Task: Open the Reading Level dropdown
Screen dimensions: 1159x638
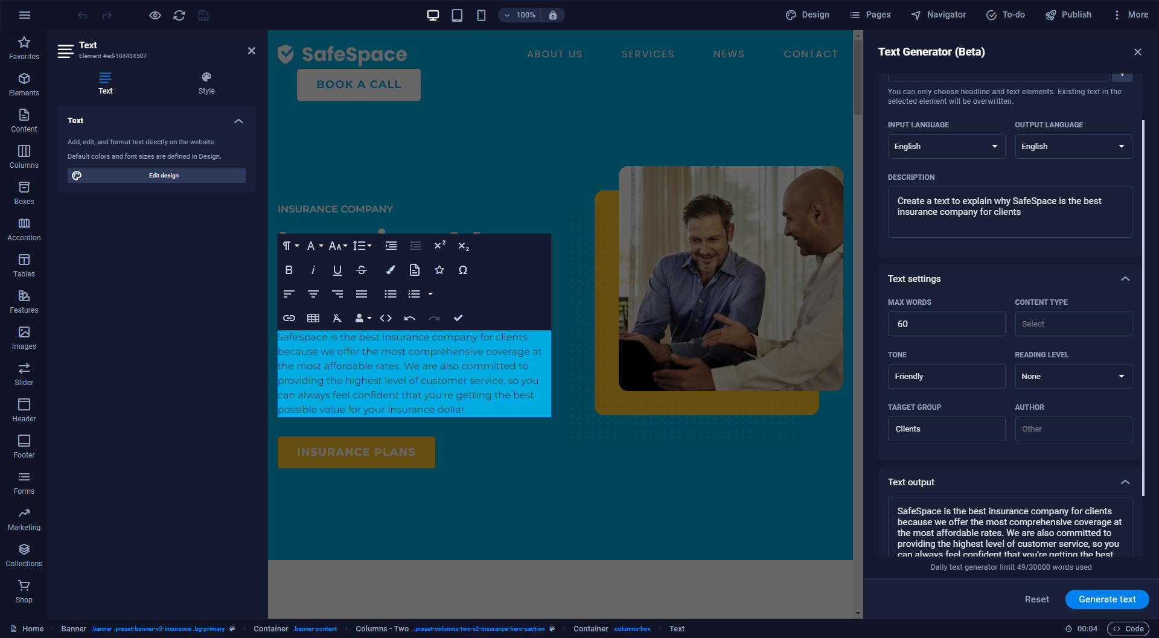Action: pos(1073,377)
